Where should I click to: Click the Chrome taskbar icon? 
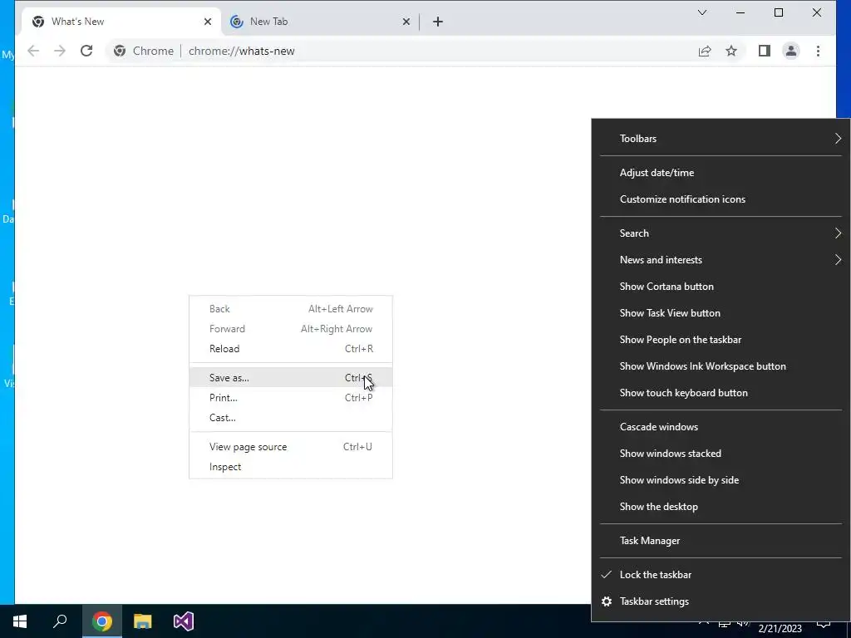(x=102, y=621)
